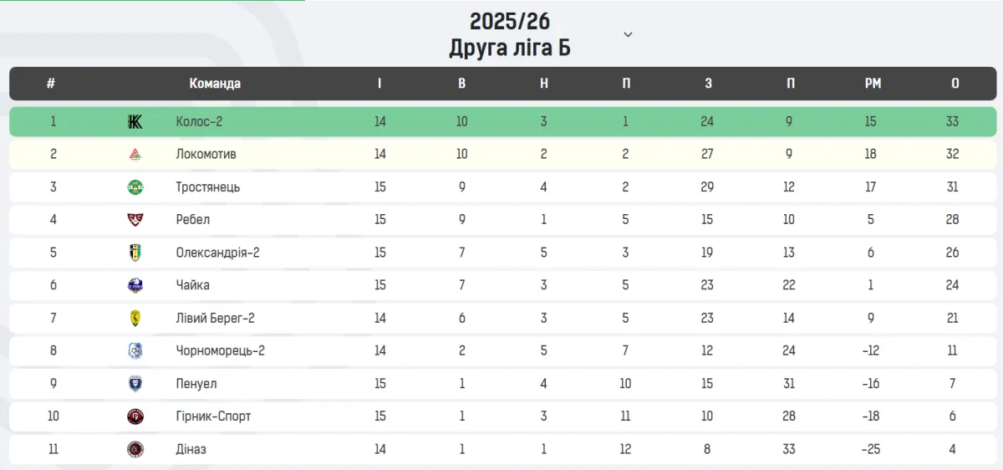1003x470 pixels.
Task: Click the Локомотив team logo
Action: pyautogui.click(x=135, y=155)
